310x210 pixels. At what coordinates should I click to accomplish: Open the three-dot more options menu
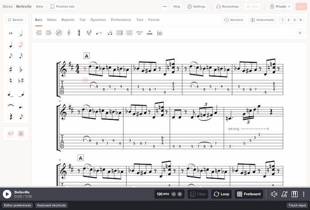(165, 7)
